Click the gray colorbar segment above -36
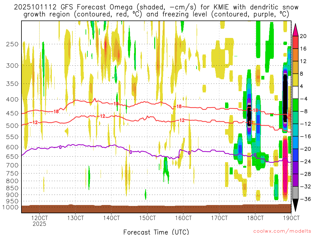314x235 pixels. 296,193
